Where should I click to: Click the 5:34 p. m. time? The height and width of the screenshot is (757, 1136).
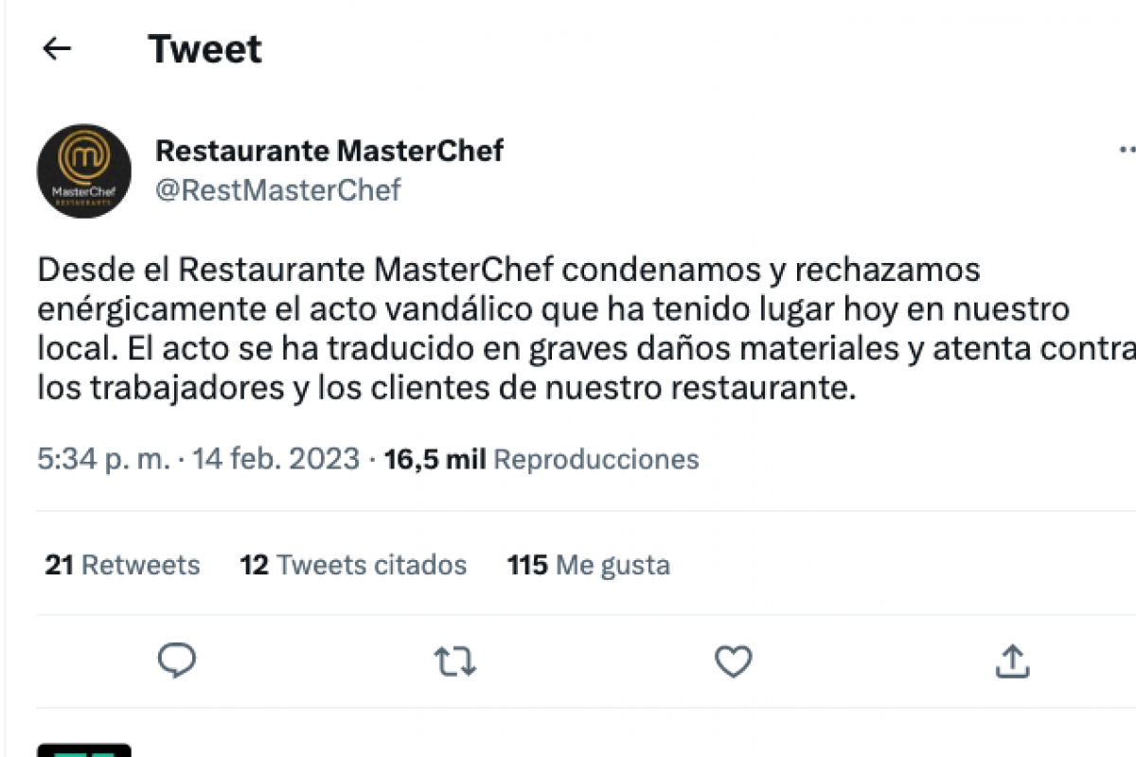(104, 460)
